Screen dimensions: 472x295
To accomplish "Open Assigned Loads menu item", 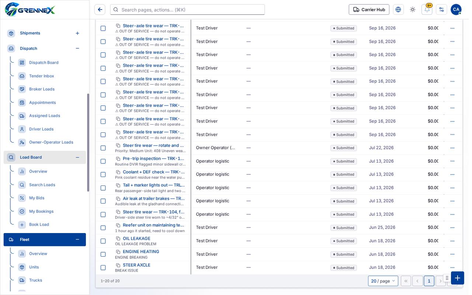I will (x=45, y=116).
